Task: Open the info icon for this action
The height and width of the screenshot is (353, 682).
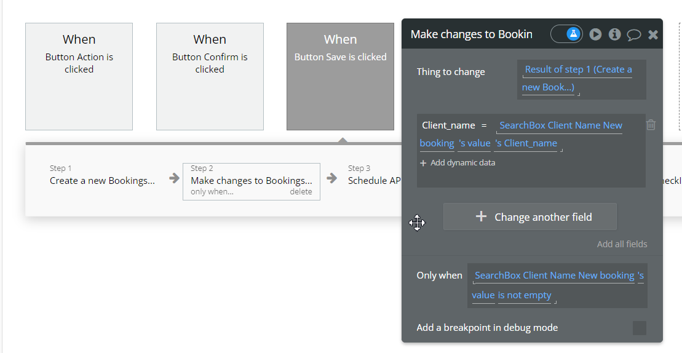Action: coord(614,34)
